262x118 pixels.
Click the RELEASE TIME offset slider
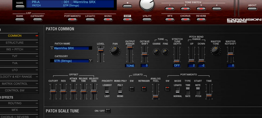pyautogui.click(x=83, y=91)
